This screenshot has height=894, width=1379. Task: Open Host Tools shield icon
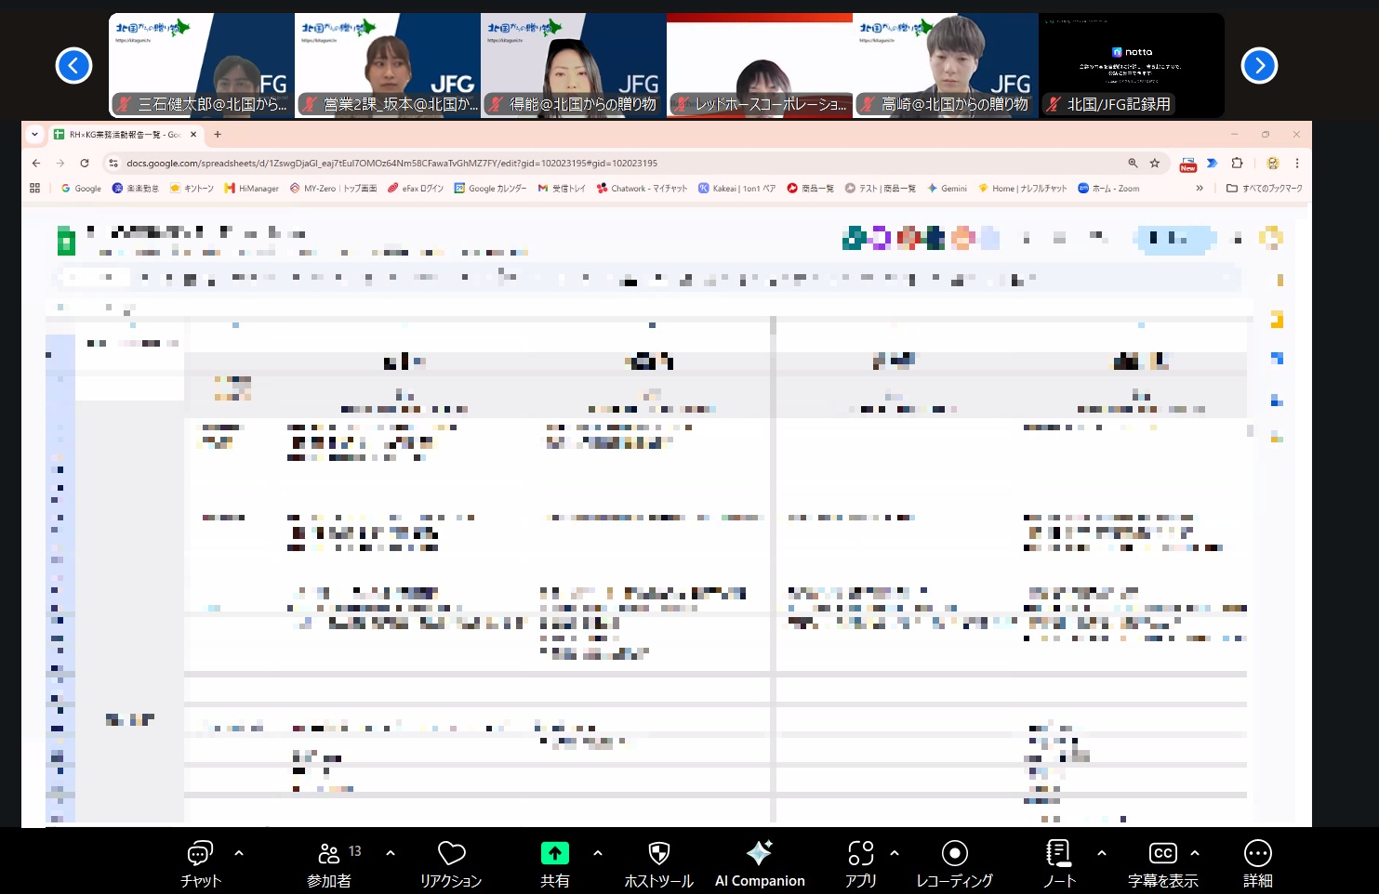(x=658, y=853)
